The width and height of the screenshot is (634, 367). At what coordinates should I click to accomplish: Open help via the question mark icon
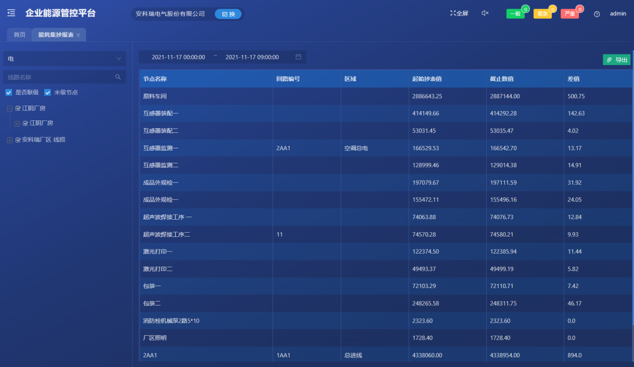(597, 14)
